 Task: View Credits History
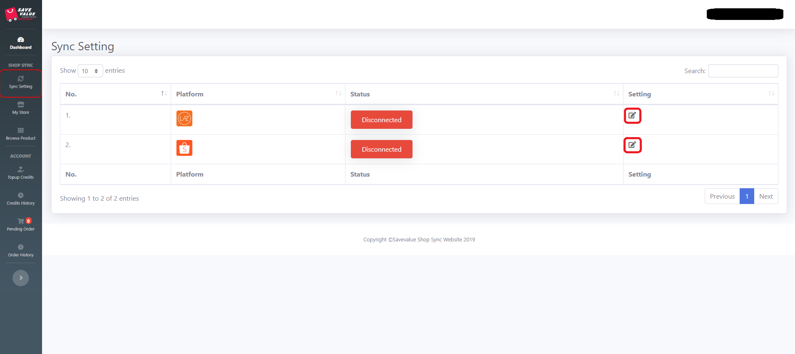(x=20, y=199)
